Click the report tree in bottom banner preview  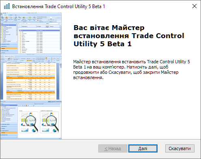(x=9, y=114)
